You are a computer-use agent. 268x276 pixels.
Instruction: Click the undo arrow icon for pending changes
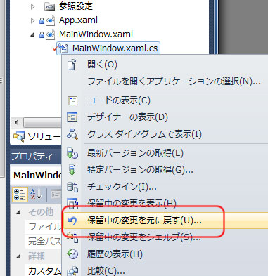(x=72, y=221)
